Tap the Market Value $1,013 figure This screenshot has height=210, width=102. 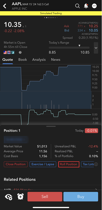[42, 146]
